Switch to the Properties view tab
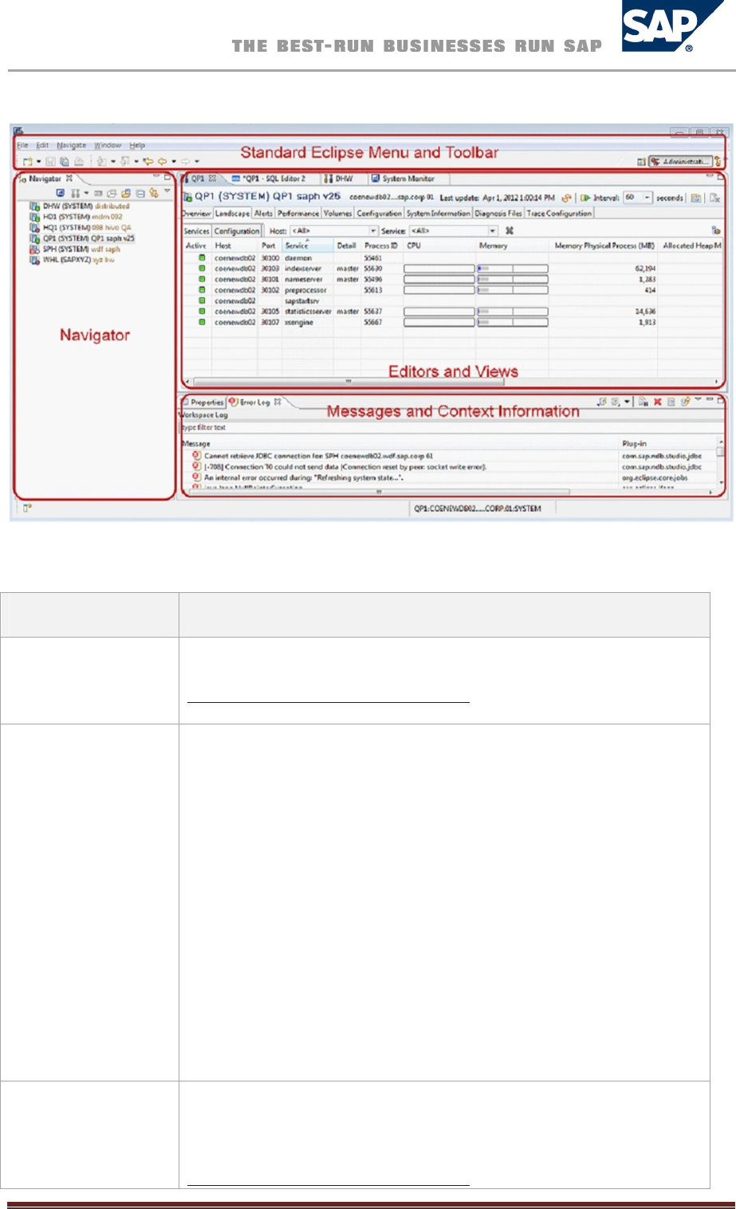 click(204, 402)
